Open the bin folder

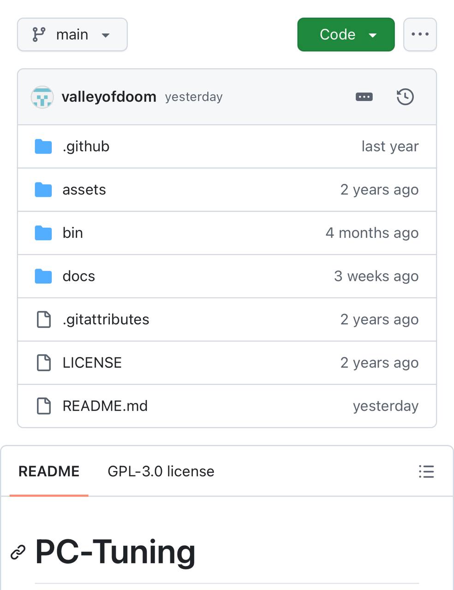[x=73, y=233]
